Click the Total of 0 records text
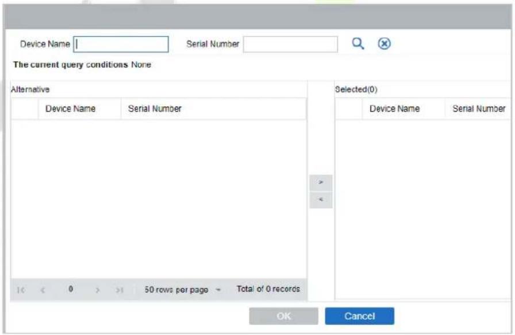The image size is (515, 335). 268,289
